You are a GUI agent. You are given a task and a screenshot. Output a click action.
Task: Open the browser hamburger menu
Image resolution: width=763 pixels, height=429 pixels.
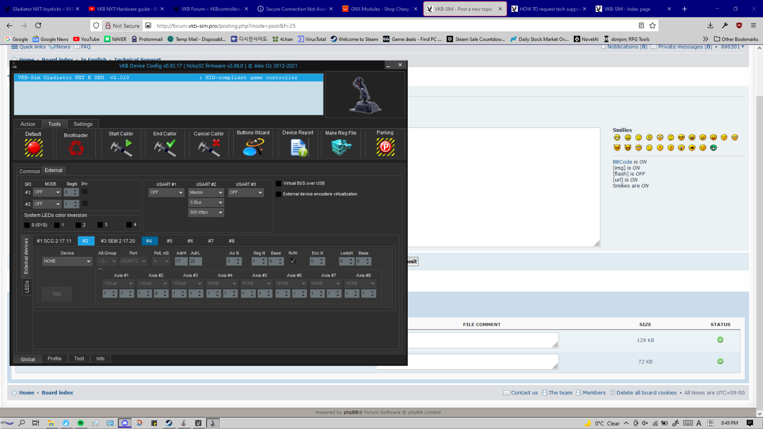coord(753,26)
